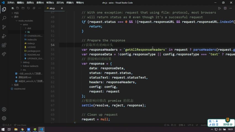Click the Live Share activity bar icon
235x132 pixels.
tap(4, 54)
